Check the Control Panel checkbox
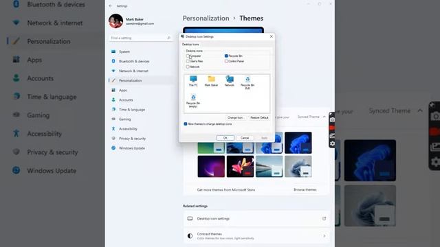 [x=226, y=61]
